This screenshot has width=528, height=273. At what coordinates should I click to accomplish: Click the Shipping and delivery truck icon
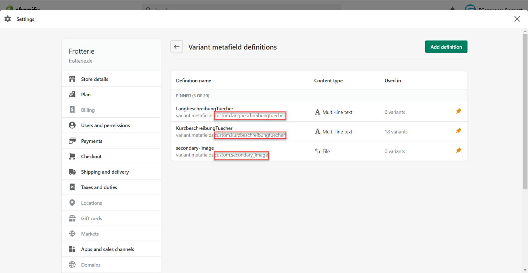72,172
